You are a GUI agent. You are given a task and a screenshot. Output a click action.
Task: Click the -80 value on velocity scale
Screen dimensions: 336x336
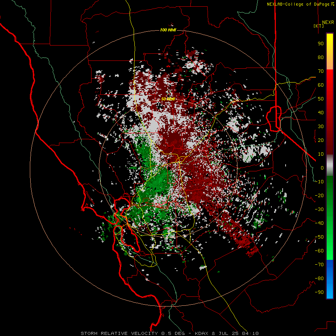pyautogui.click(x=319, y=279)
